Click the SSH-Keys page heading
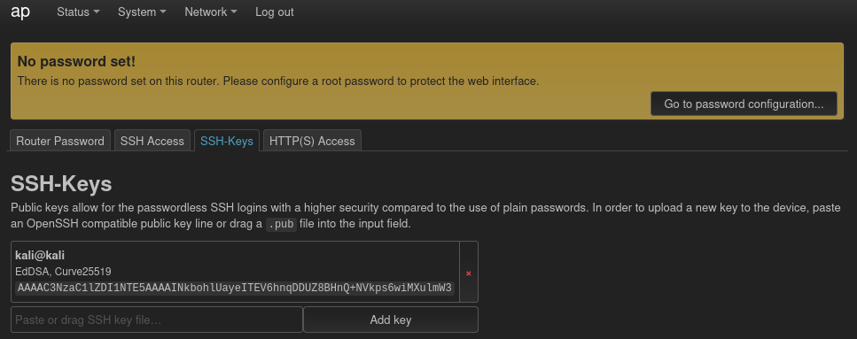 click(61, 184)
